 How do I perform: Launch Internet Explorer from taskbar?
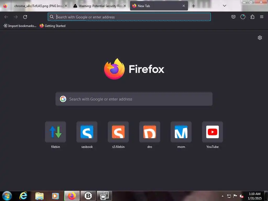point(23,196)
